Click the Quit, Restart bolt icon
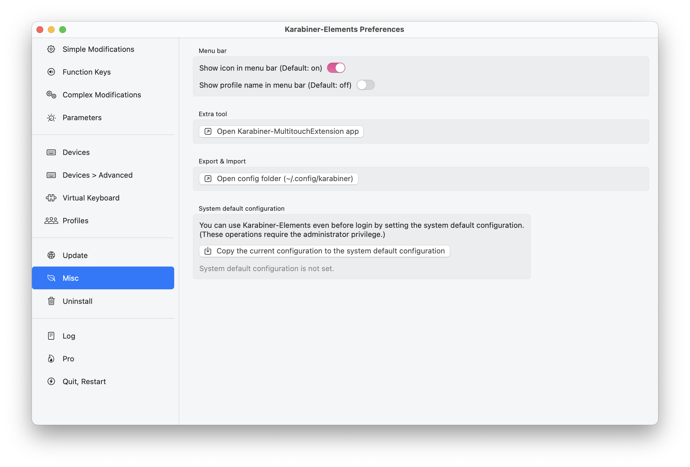690x467 pixels. pyautogui.click(x=51, y=382)
